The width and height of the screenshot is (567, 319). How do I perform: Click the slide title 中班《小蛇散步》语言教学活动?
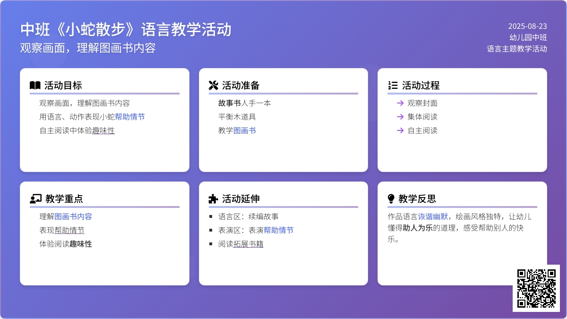126,29
